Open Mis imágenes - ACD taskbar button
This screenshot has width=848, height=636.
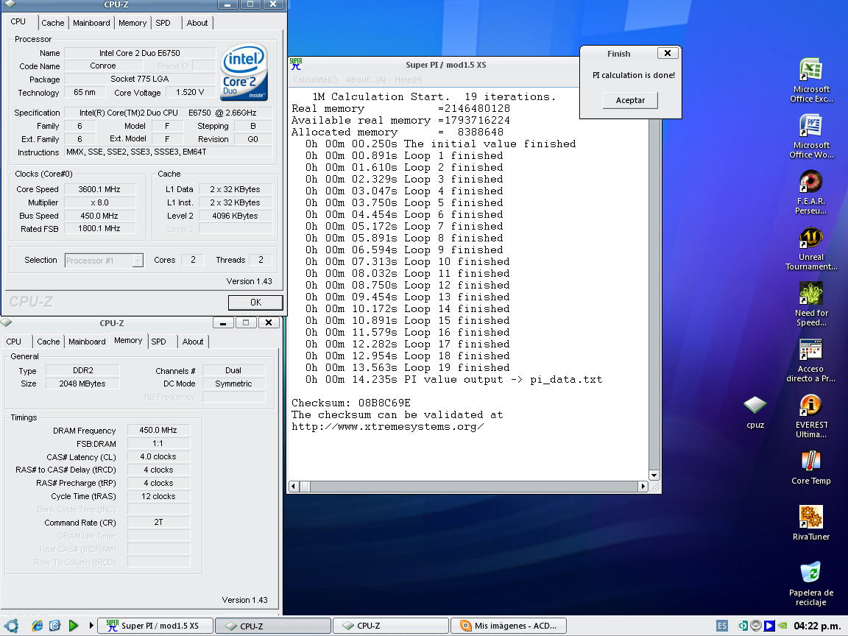click(x=509, y=626)
